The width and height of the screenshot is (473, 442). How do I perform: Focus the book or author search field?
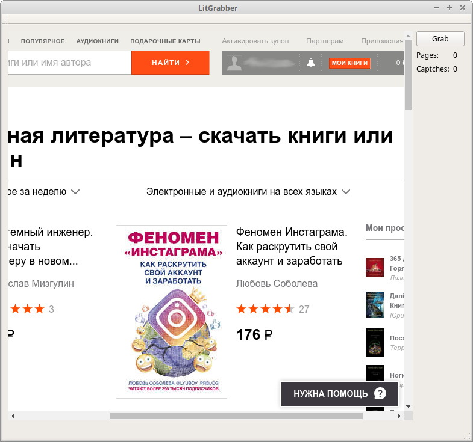[70, 63]
